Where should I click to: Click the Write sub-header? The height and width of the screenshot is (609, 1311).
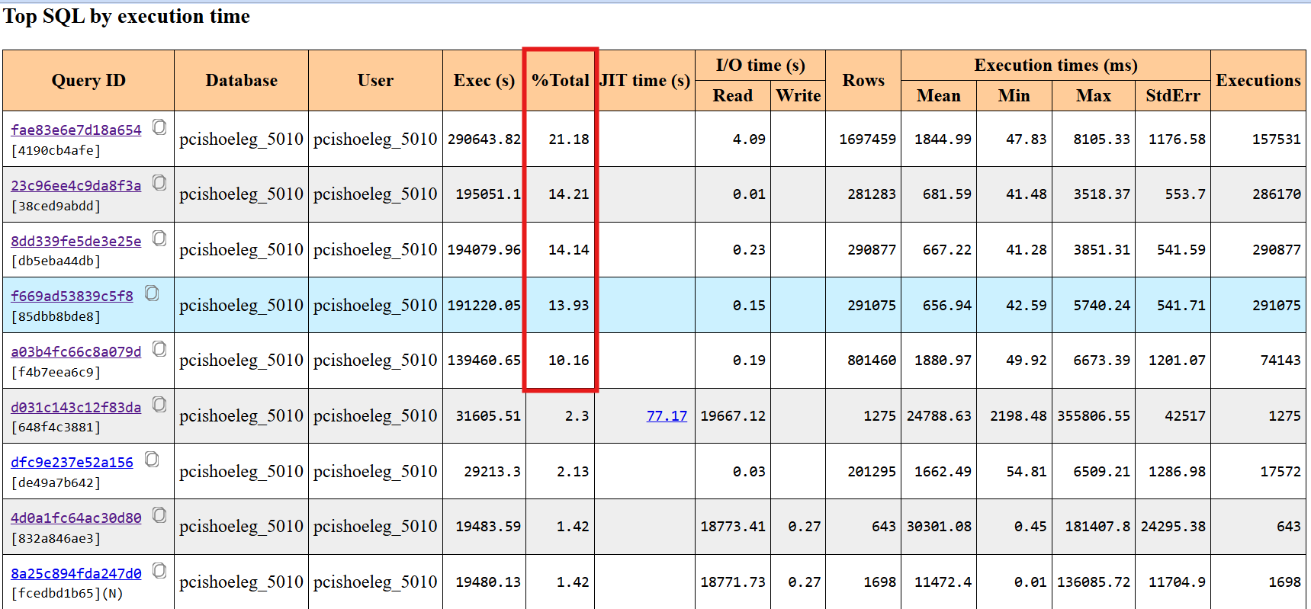coord(798,96)
